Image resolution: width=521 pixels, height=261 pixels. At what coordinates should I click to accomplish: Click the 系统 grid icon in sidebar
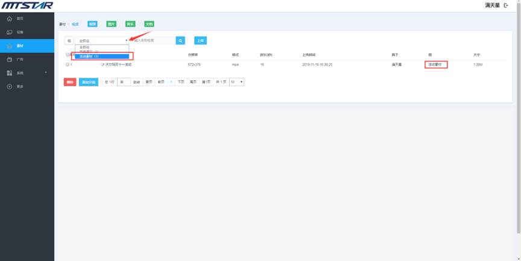tap(10, 73)
